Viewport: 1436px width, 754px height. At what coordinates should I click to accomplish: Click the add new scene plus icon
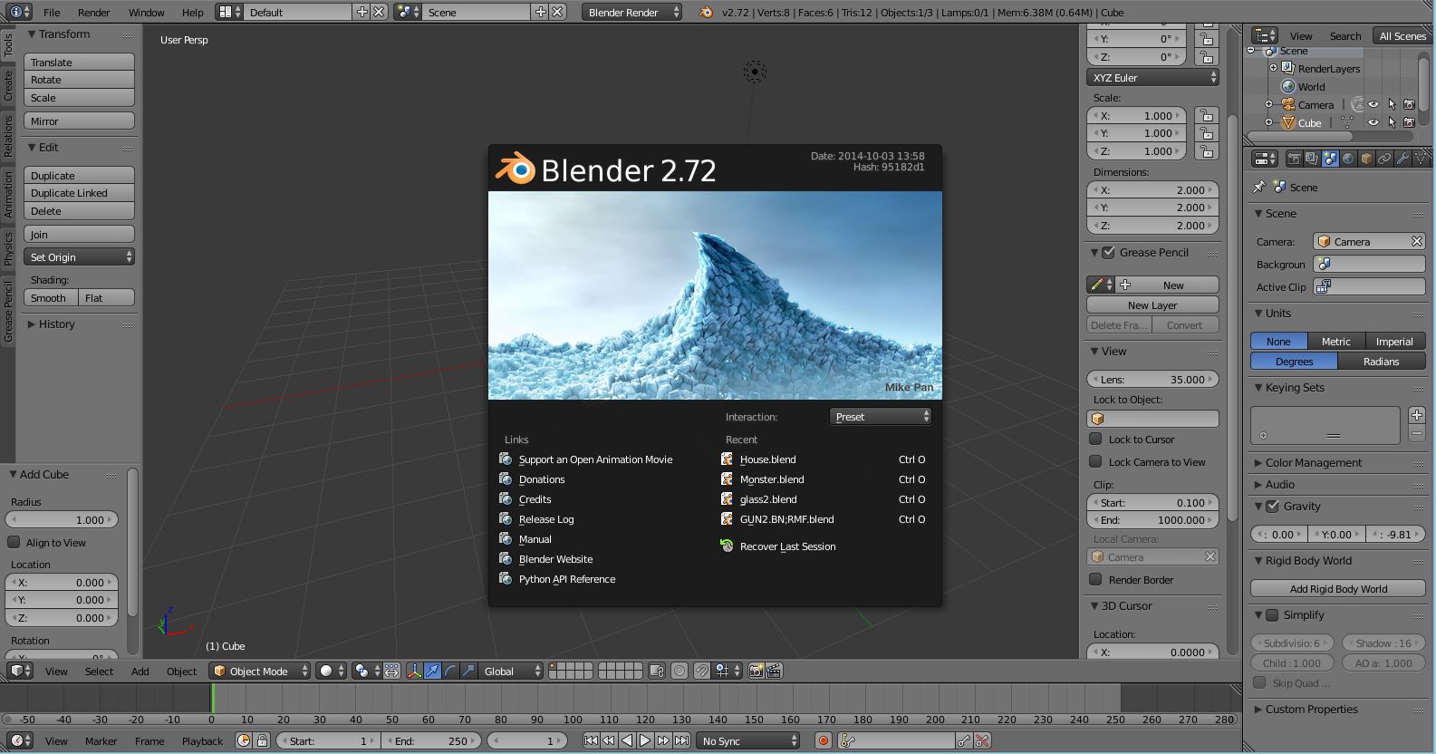pos(541,12)
